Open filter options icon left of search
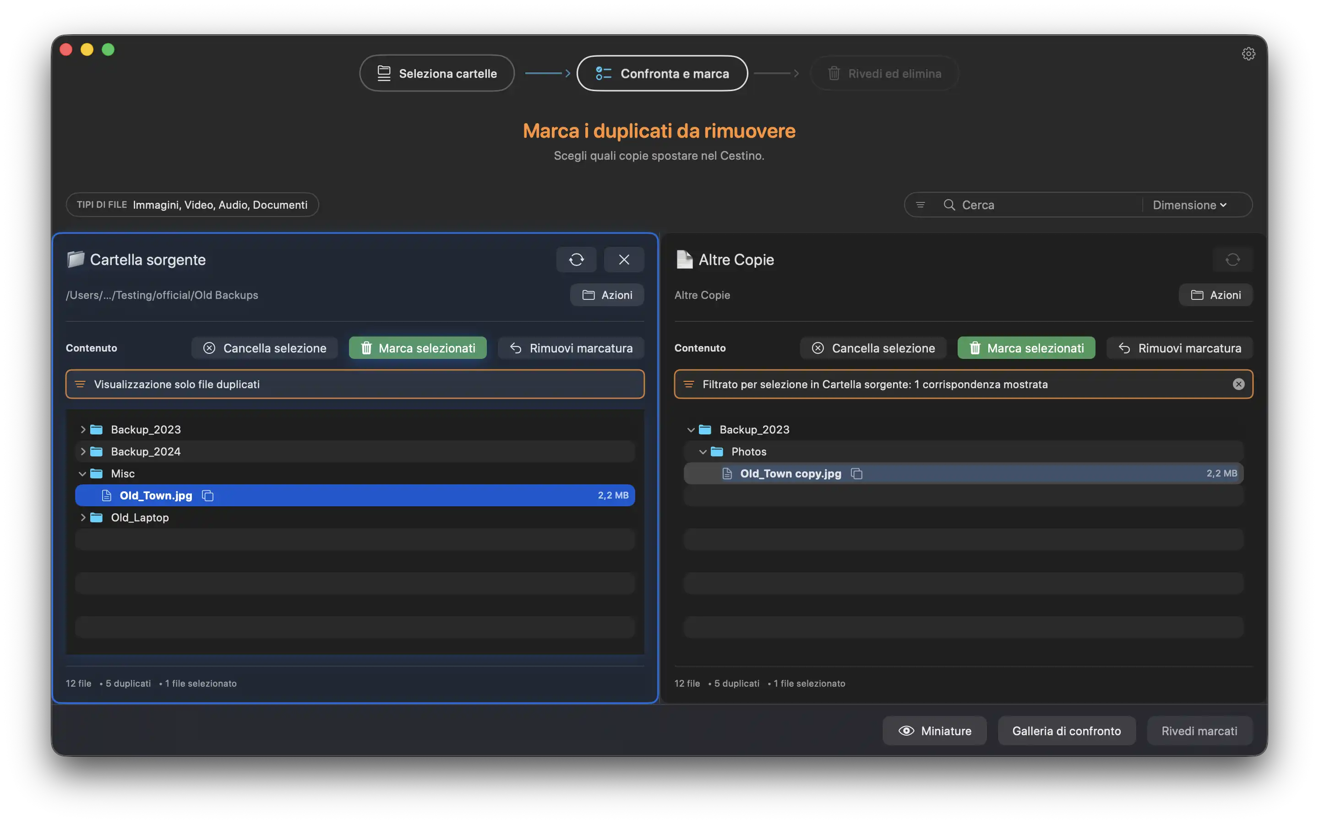Viewport: 1319px width, 824px height. (921, 205)
